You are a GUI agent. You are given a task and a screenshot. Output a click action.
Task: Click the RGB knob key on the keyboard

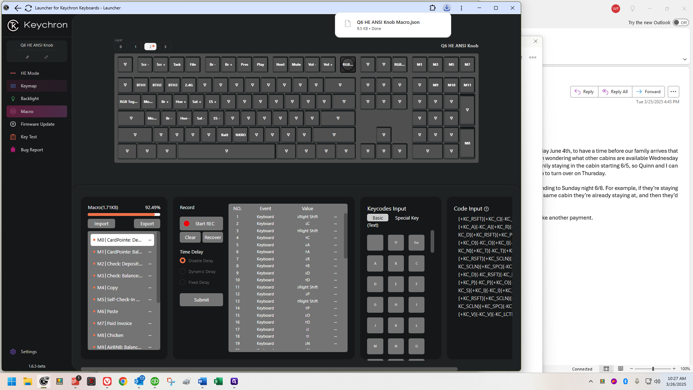pyautogui.click(x=348, y=65)
